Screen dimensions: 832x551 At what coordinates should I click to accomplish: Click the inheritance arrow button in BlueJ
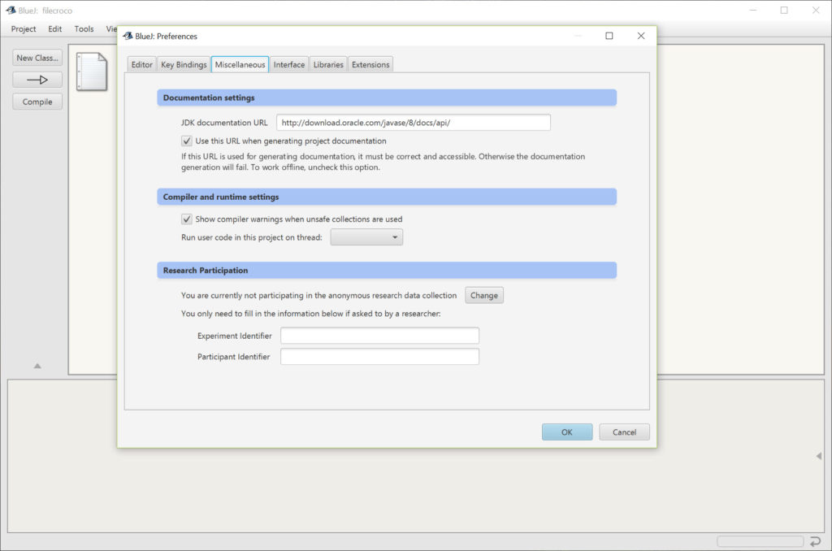coord(37,80)
